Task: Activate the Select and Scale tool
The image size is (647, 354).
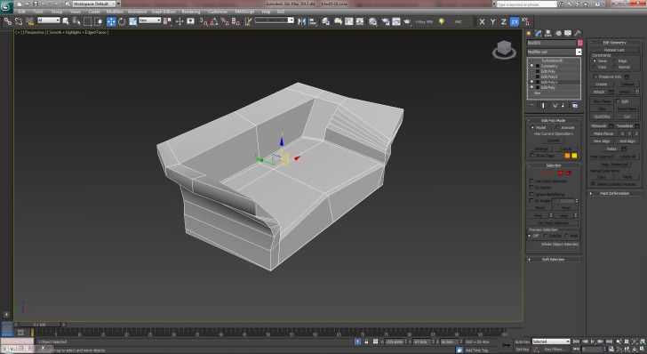Action: click(132, 21)
